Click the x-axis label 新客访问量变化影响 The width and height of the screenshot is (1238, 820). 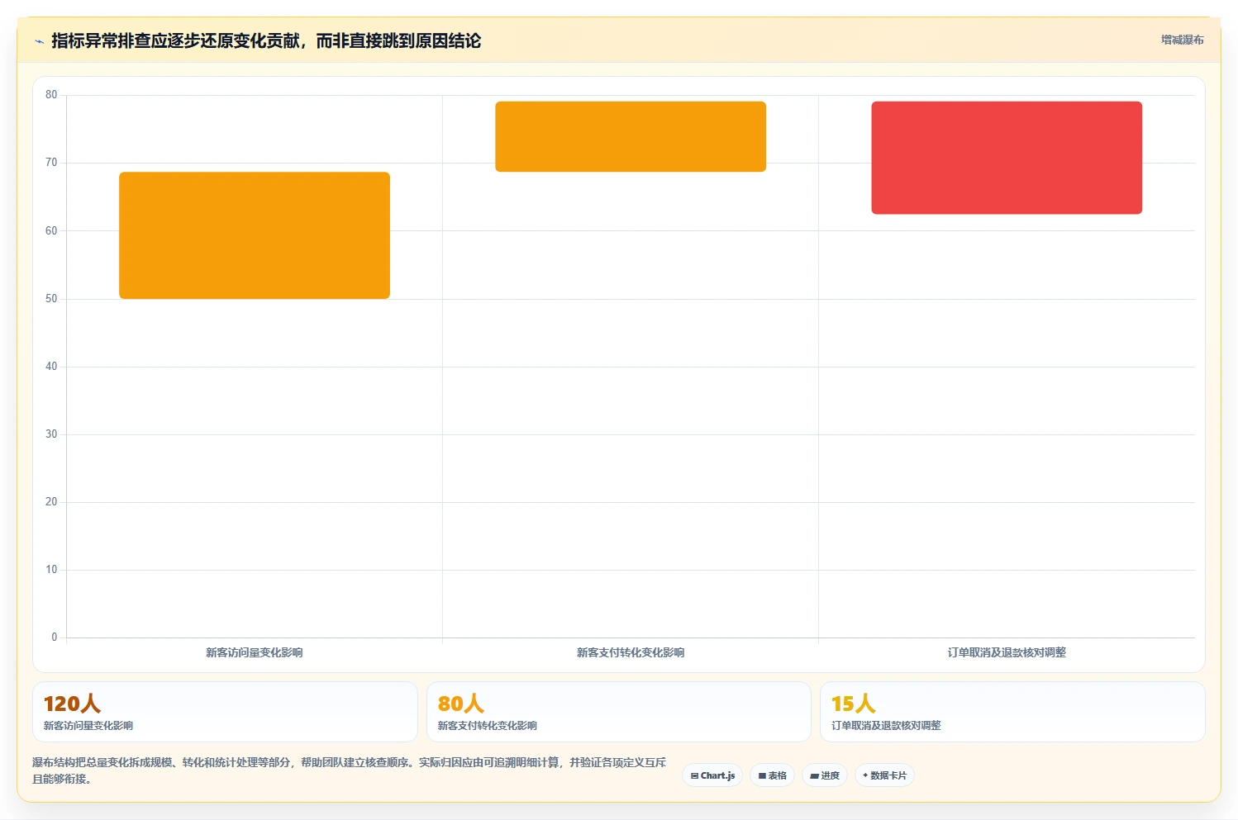(x=255, y=652)
